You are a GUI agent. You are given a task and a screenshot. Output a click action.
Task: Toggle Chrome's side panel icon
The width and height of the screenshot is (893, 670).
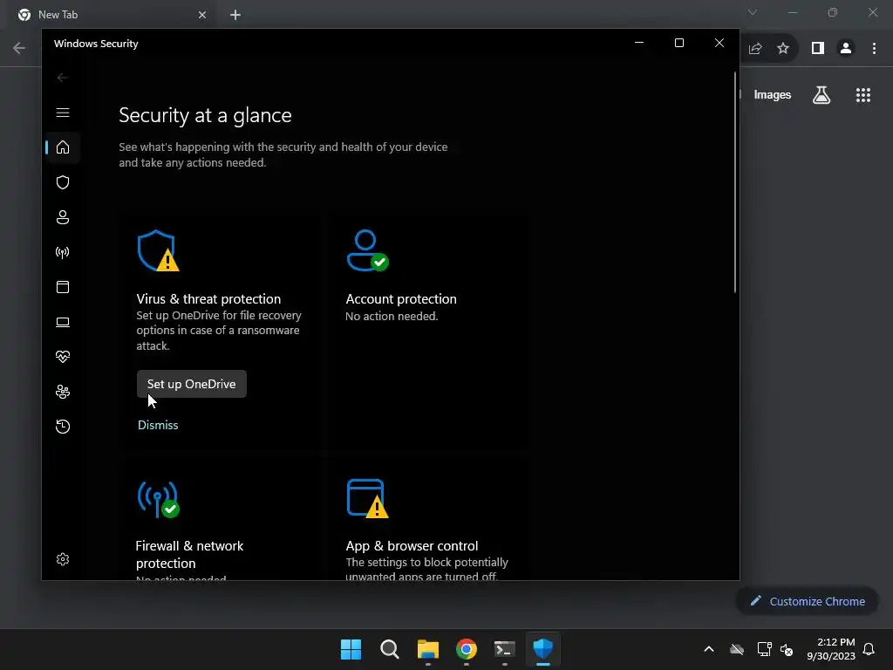pos(818,49)
